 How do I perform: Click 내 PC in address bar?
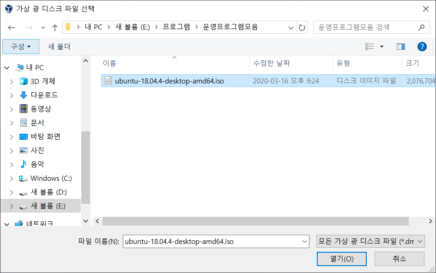pos(93,27)
